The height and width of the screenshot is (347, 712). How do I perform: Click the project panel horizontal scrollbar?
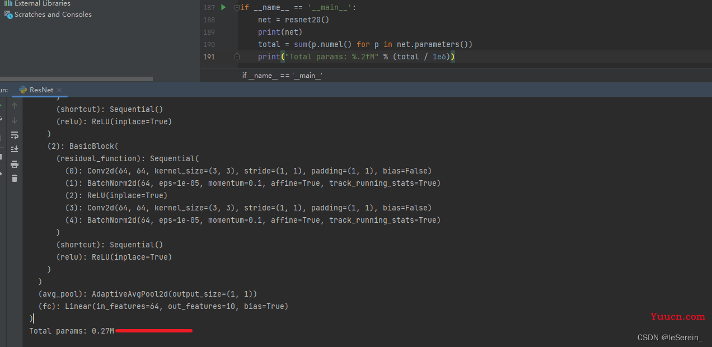pyautogui.click(x=76, y=79)
